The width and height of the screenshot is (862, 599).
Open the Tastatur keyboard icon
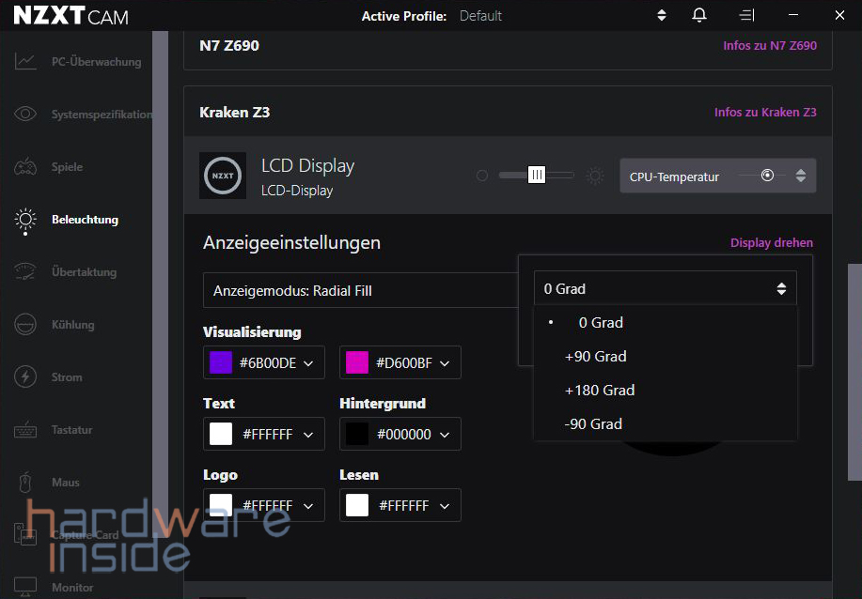(25, 430)
